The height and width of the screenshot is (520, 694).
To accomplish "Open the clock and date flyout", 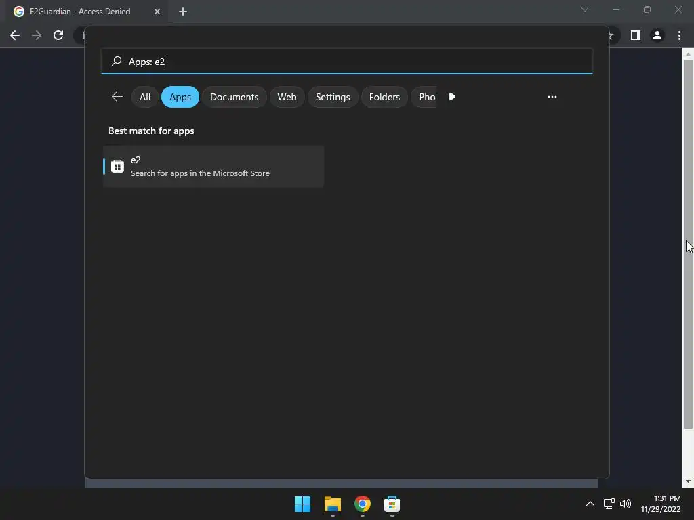I will (661, 504).
